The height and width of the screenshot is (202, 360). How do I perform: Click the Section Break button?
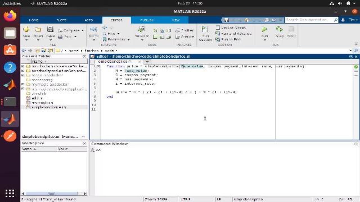[231, 27]
